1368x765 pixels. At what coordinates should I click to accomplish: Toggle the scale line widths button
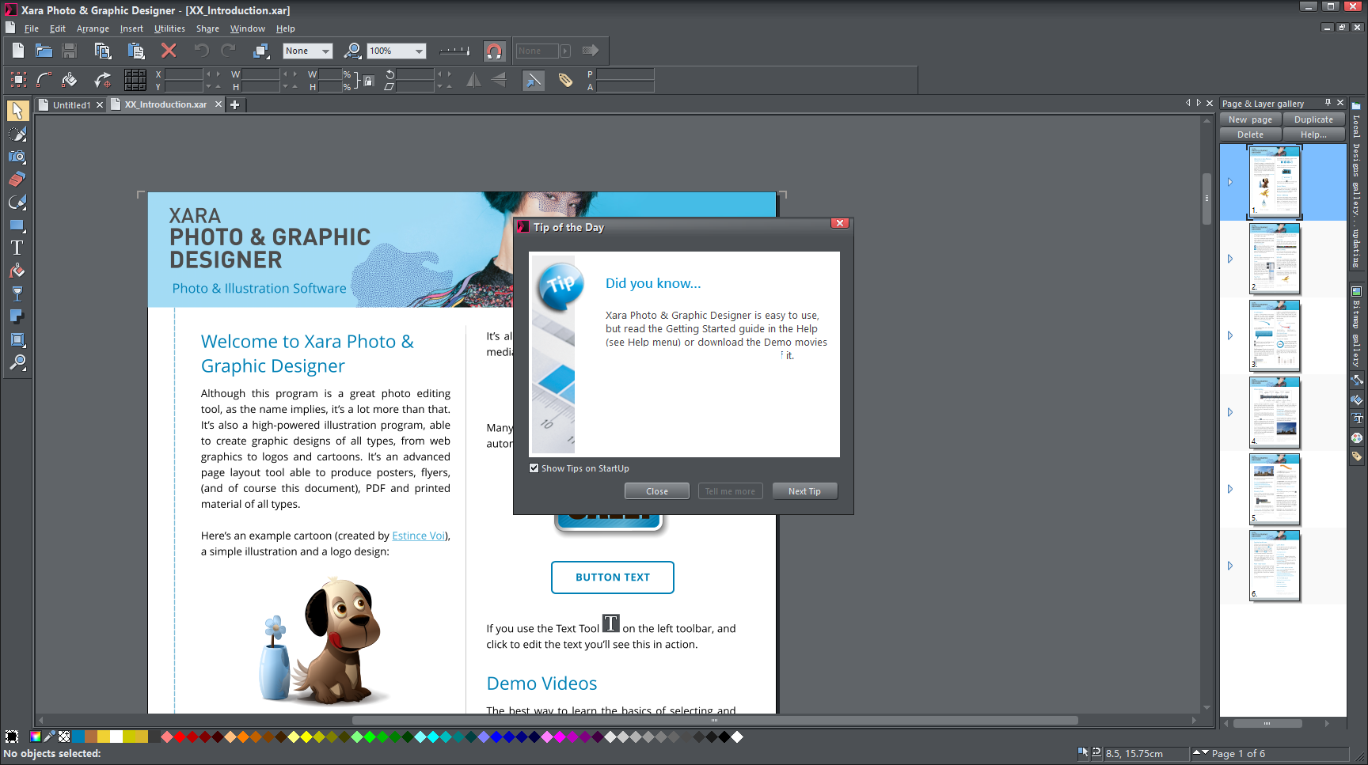pyautogui.click(x=534, y=80)
